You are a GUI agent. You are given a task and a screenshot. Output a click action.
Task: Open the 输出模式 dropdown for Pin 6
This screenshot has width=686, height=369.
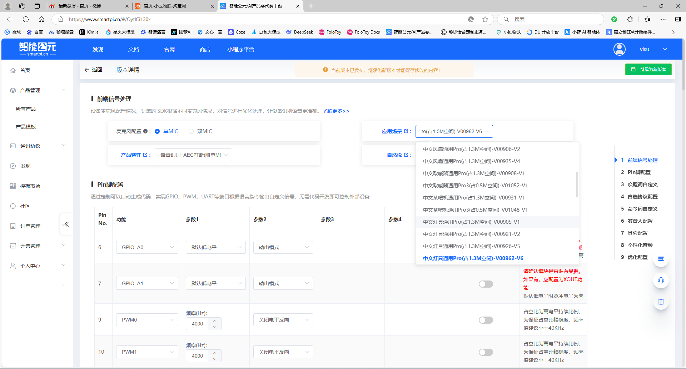[283, 247]
